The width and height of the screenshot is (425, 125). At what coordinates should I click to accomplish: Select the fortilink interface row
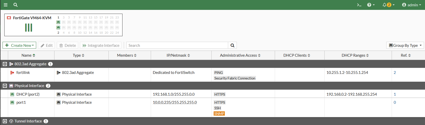212,75
